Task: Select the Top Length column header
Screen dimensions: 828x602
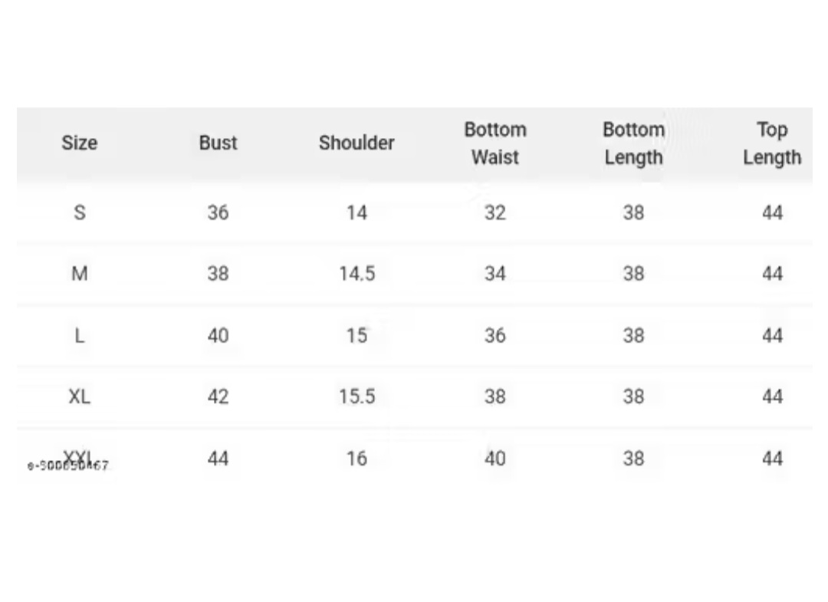Action: 772,143
